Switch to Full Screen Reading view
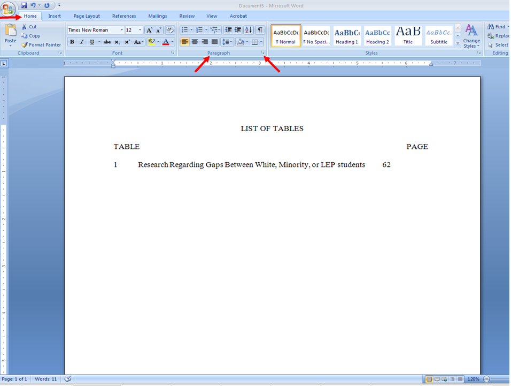Screen dimensions: 511x387 [437, 378]
